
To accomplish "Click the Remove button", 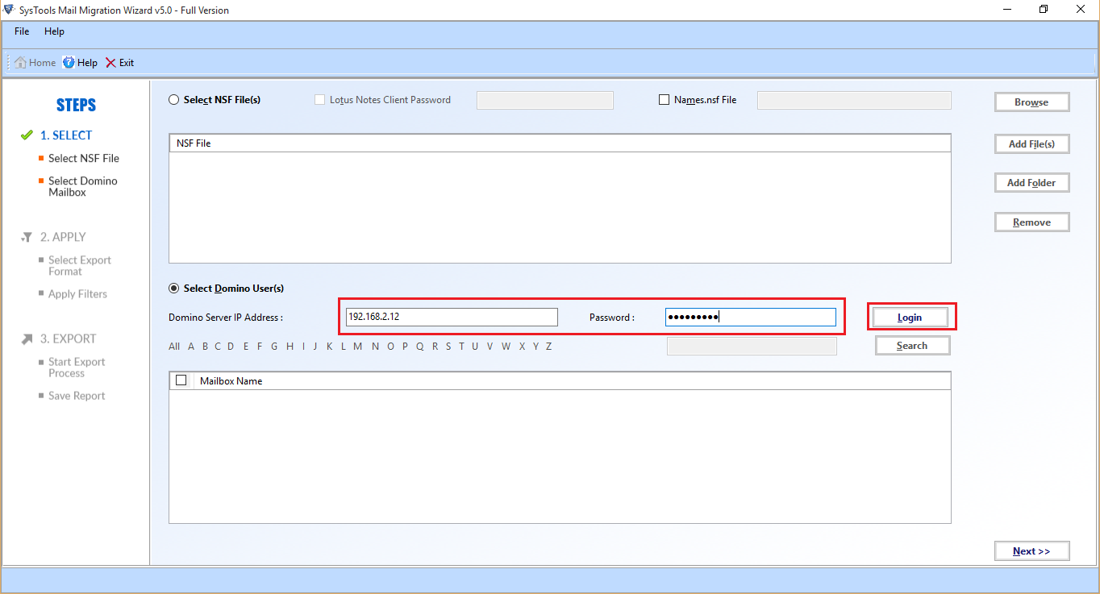I will [1031, 222].
